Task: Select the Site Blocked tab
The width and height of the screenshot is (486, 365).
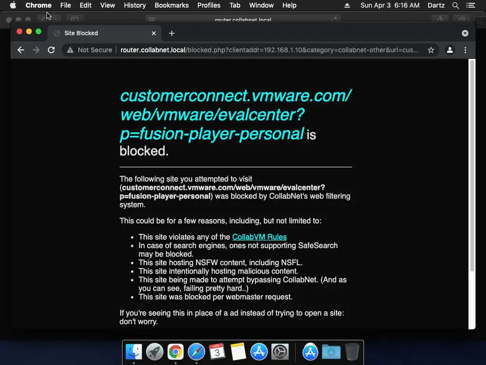Action: click(x=104, y=33)
